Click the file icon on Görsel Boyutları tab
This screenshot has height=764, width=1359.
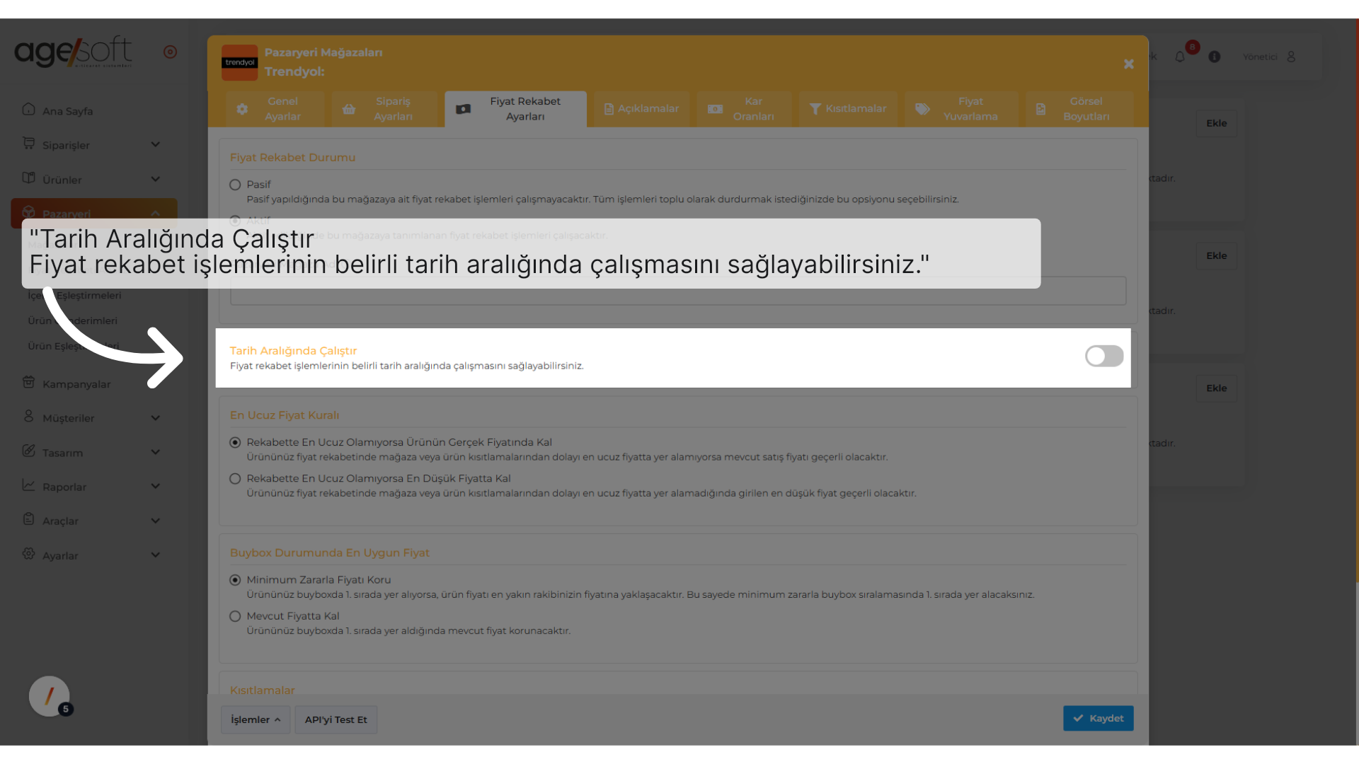click(x=1040, y=109)
